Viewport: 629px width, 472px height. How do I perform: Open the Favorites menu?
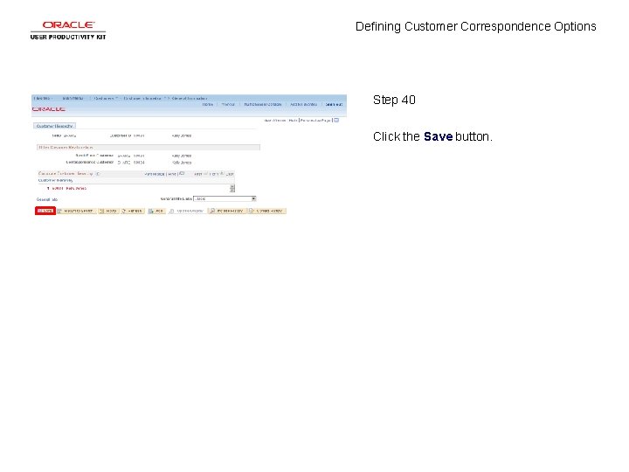pos(42,98)
